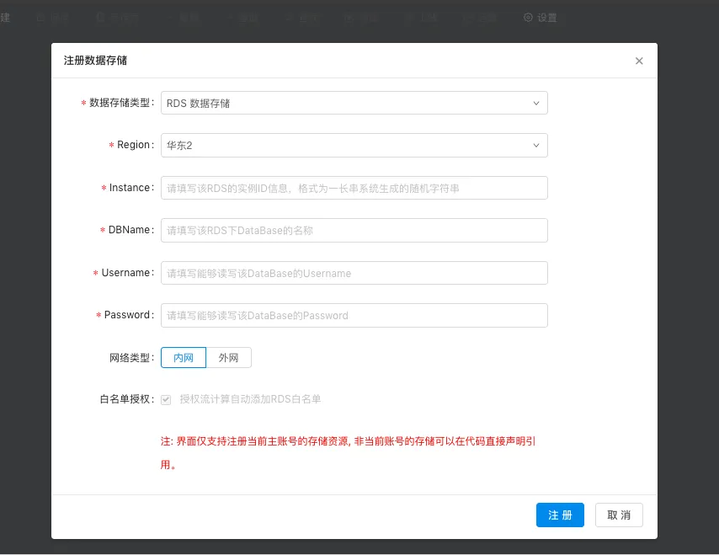Click the blue 注册 button
719x555 pixels.
[x=560, y=515]
